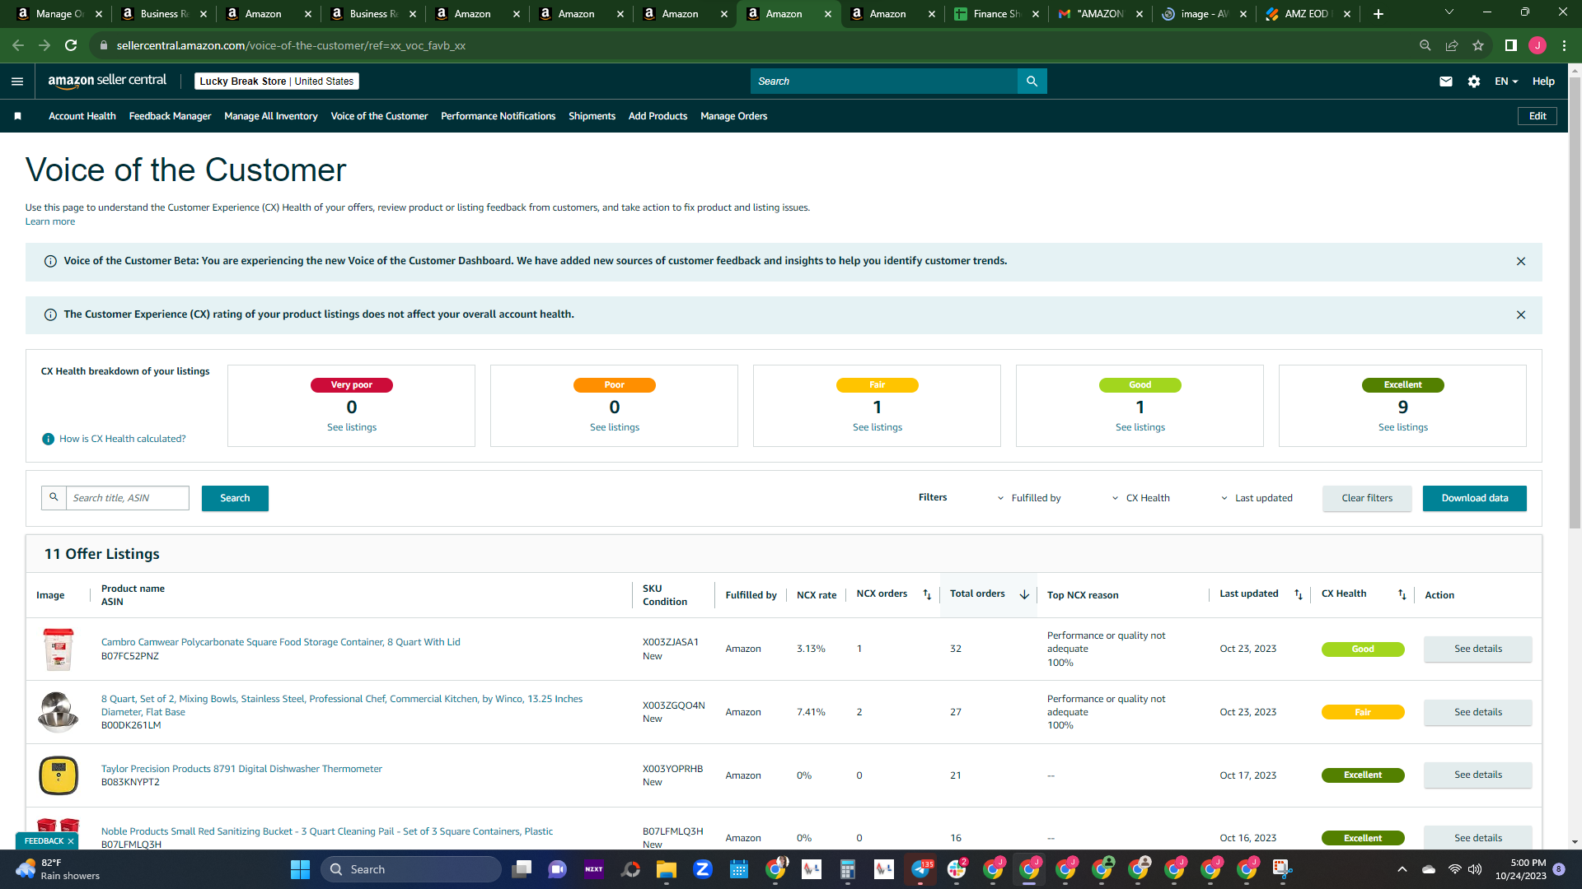Open File Explorer from the taskbar

click(667, 869)
